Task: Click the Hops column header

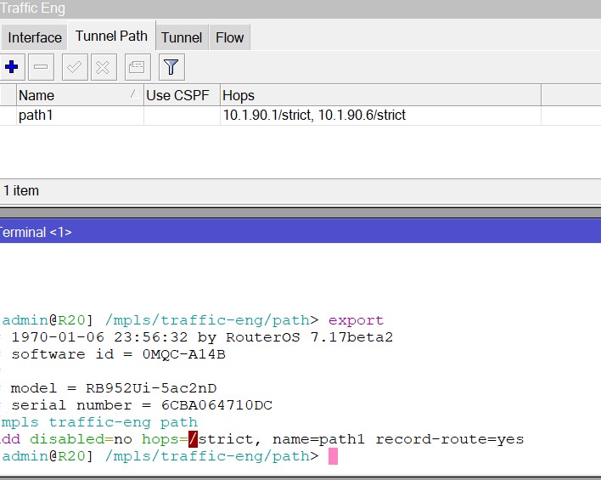Action: tap(380, 95)
